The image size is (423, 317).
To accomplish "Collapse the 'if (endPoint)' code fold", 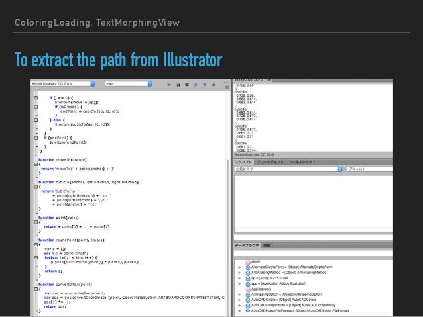I will pyautogui.click(x=36, y=138).
